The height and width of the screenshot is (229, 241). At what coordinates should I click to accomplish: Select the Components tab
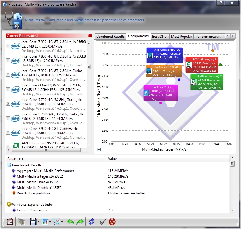point(138,36)
